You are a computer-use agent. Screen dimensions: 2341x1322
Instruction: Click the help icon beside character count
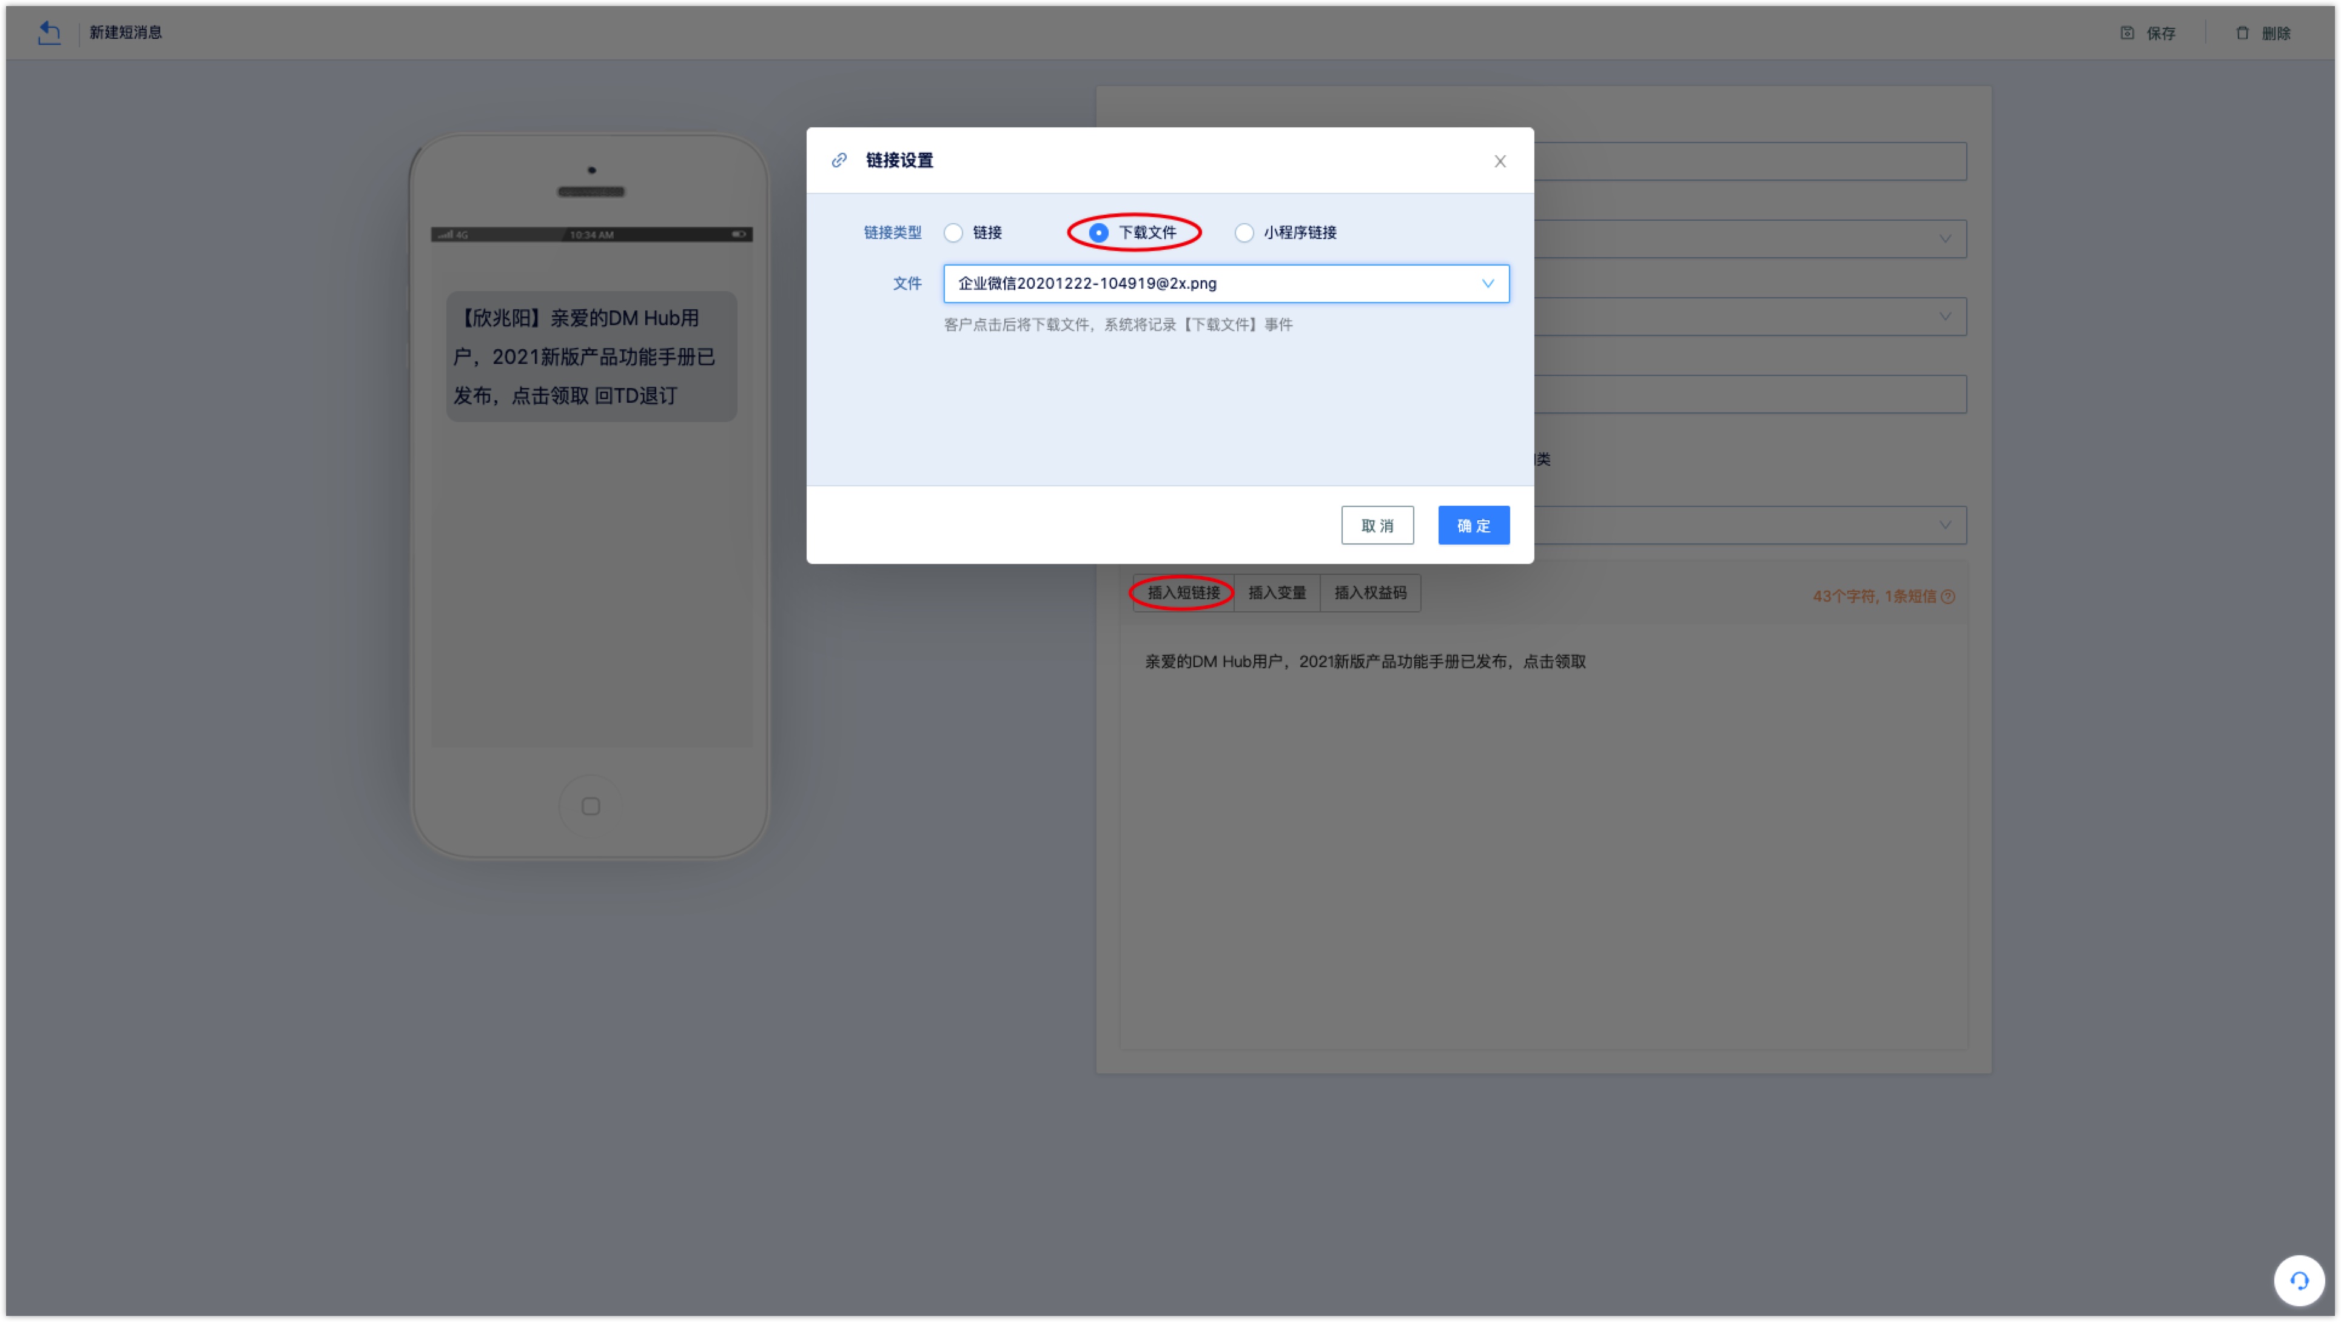[x=1947, y=597]
